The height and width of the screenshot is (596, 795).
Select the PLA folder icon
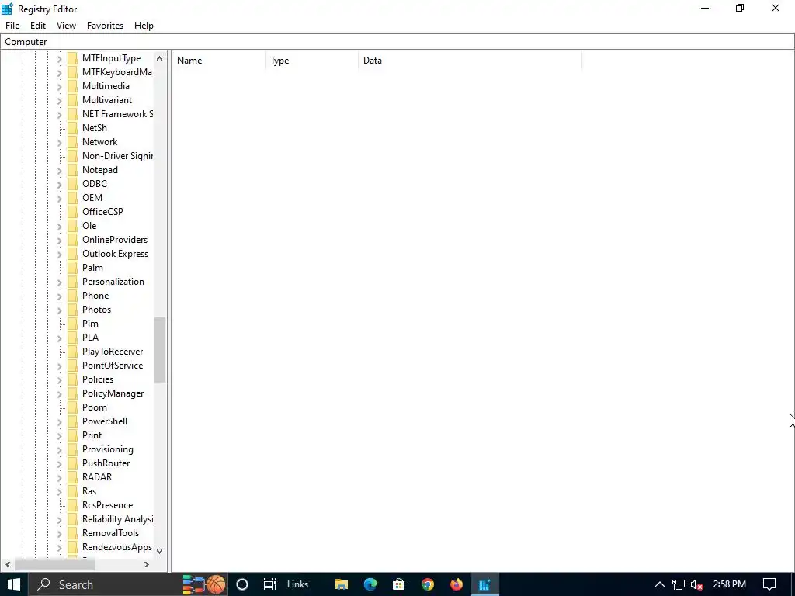point(73,338)
